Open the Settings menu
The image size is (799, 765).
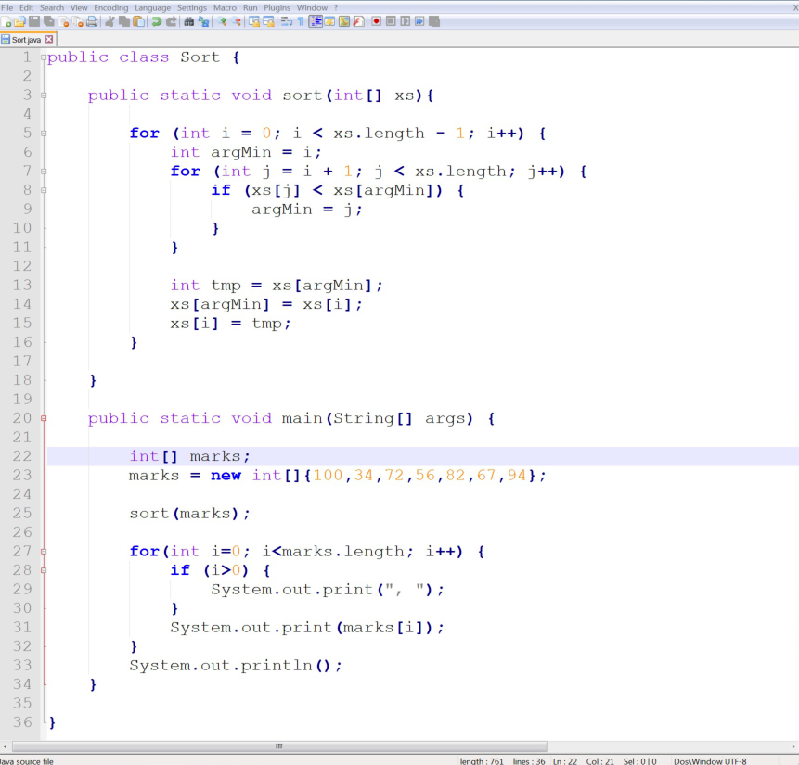coord(191,7)
